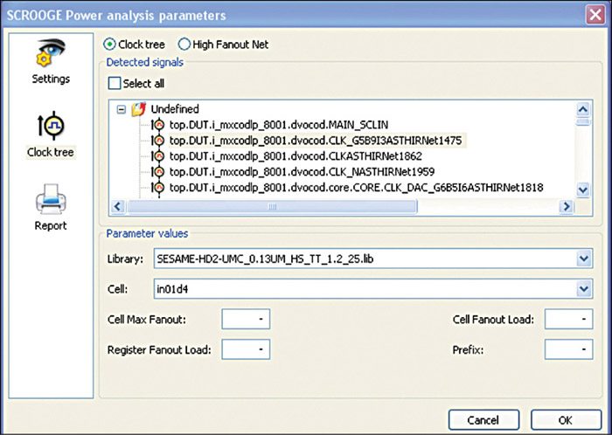Collapse the Undefined tree node
The height and width of the screenshot is (435, 612).
point(121,110)
